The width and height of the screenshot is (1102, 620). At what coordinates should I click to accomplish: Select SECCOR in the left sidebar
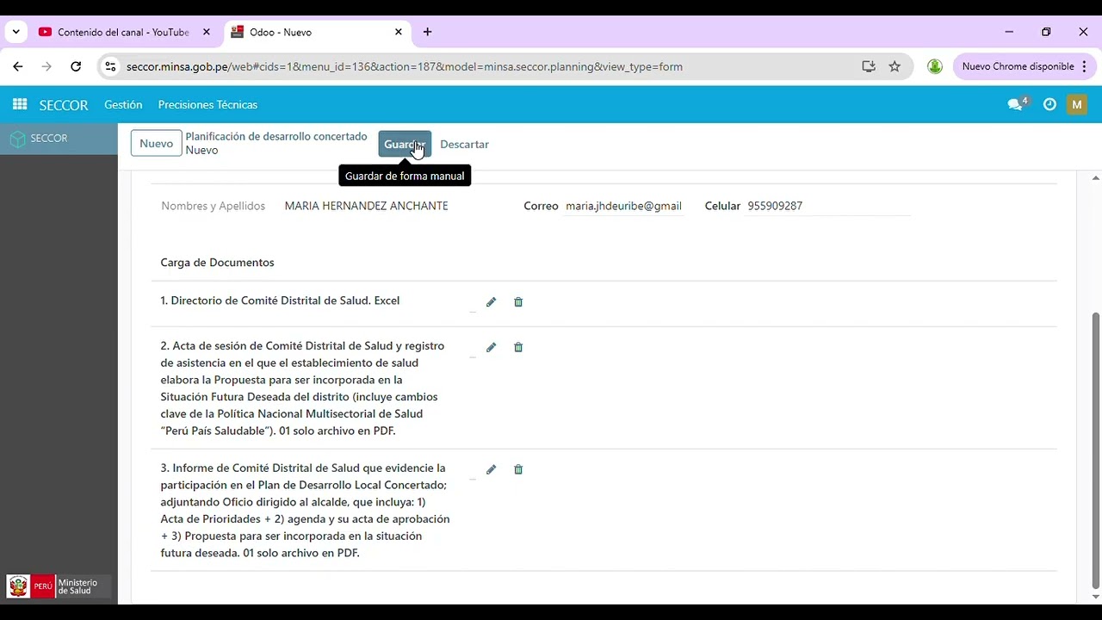[x=59, y=139]
